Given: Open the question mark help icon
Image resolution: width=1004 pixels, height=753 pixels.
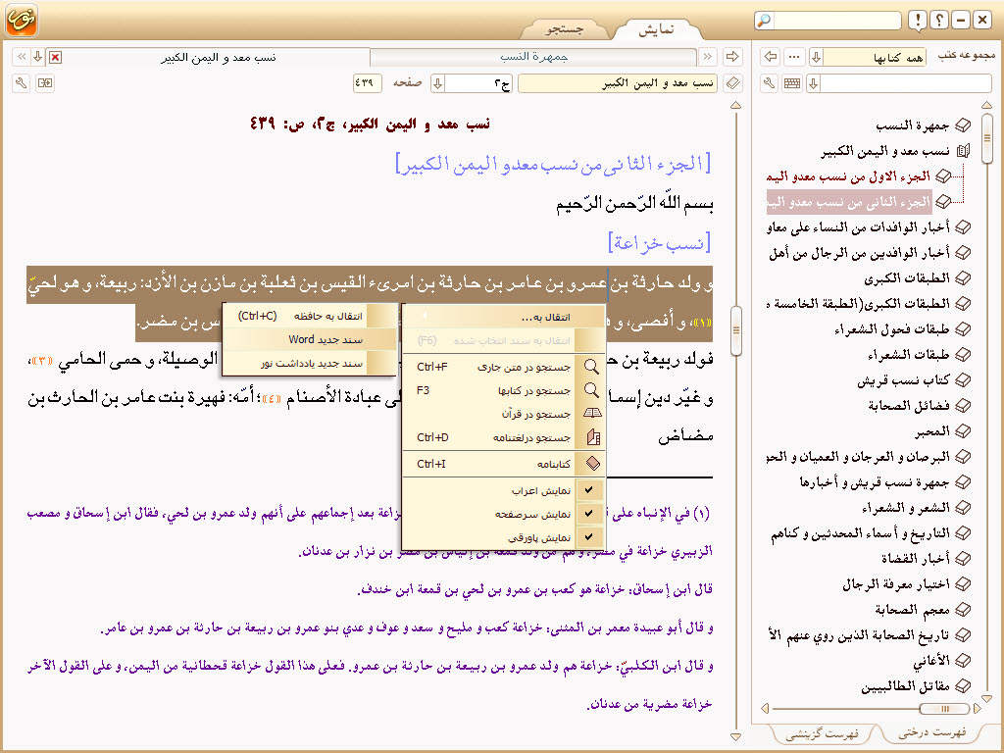Looking at the screenshot, I should [938, 21].
